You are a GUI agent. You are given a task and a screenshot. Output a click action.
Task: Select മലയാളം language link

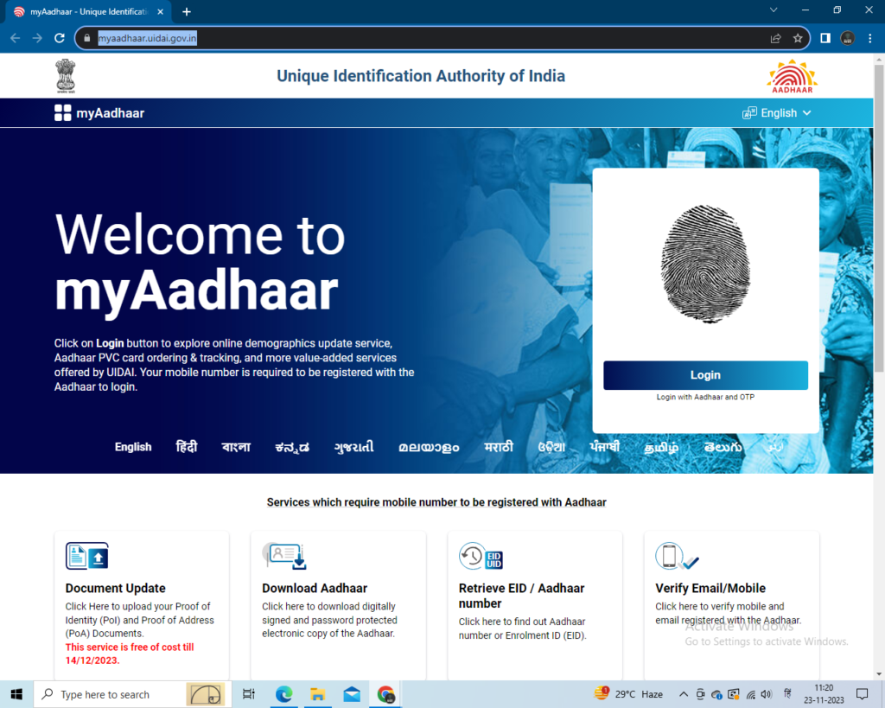point(429,447)
